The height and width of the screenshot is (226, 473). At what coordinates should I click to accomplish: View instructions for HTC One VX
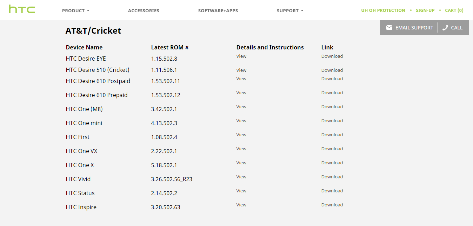pos(241,149)
